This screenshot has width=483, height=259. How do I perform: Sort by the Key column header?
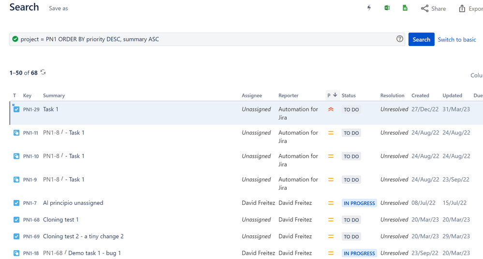pos(28,95)
